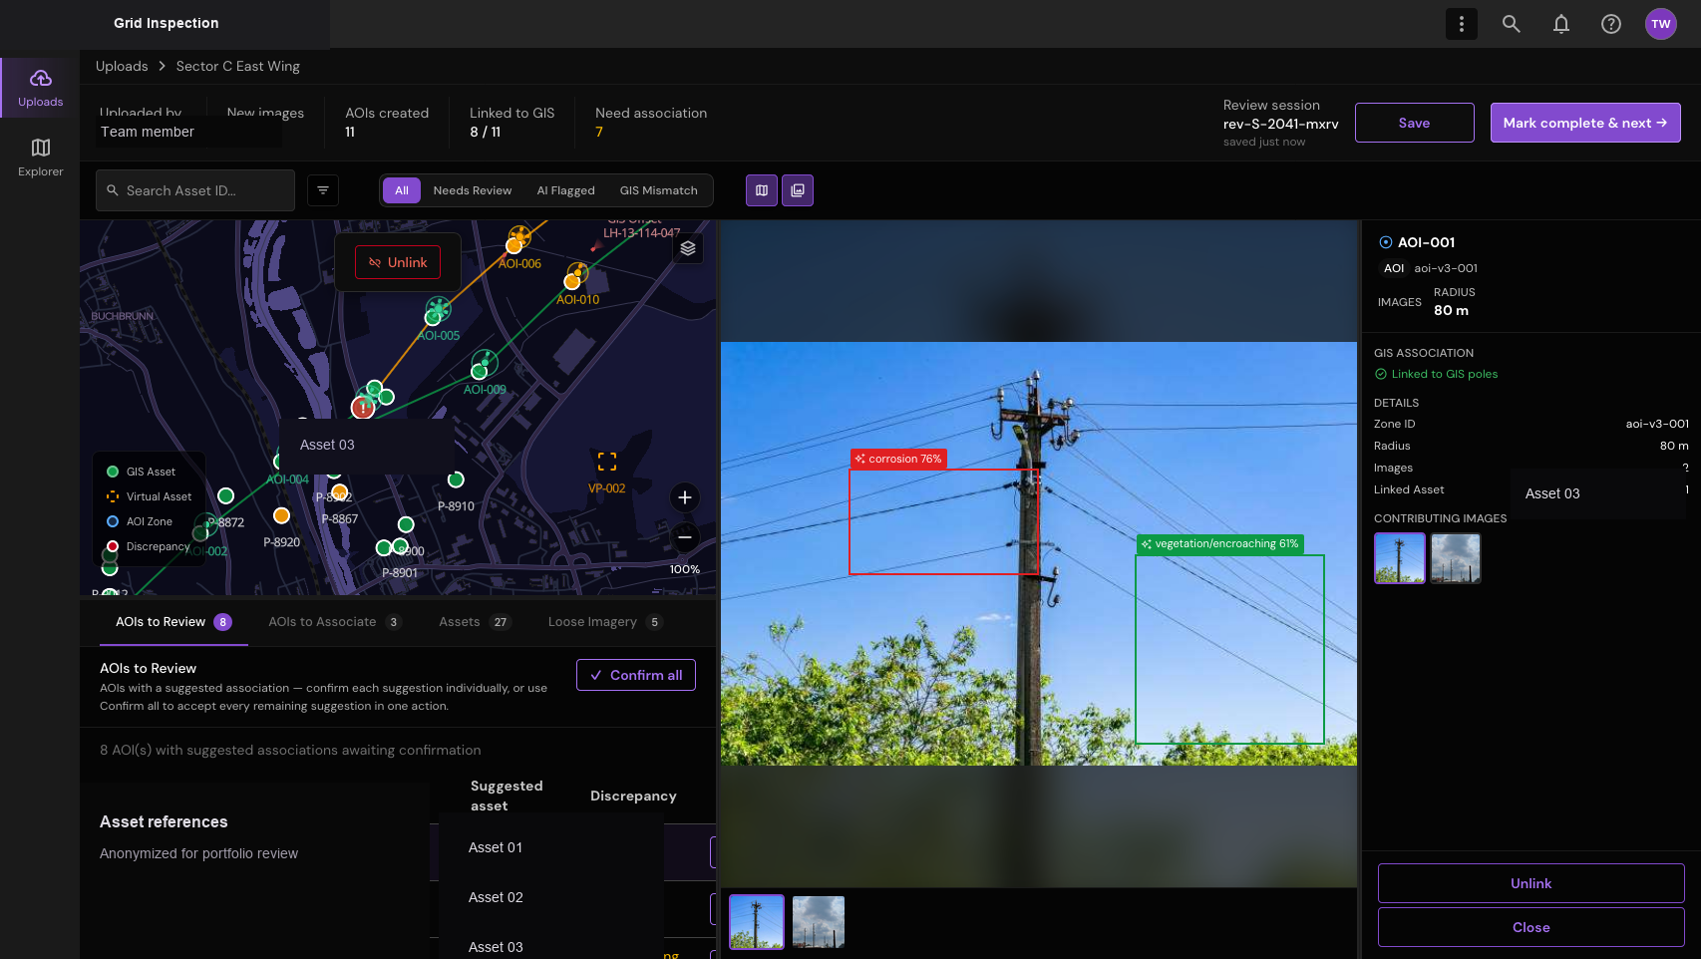Click the red discrepancy alert marker
This screenshot has height=959, width=1701.
363,407
